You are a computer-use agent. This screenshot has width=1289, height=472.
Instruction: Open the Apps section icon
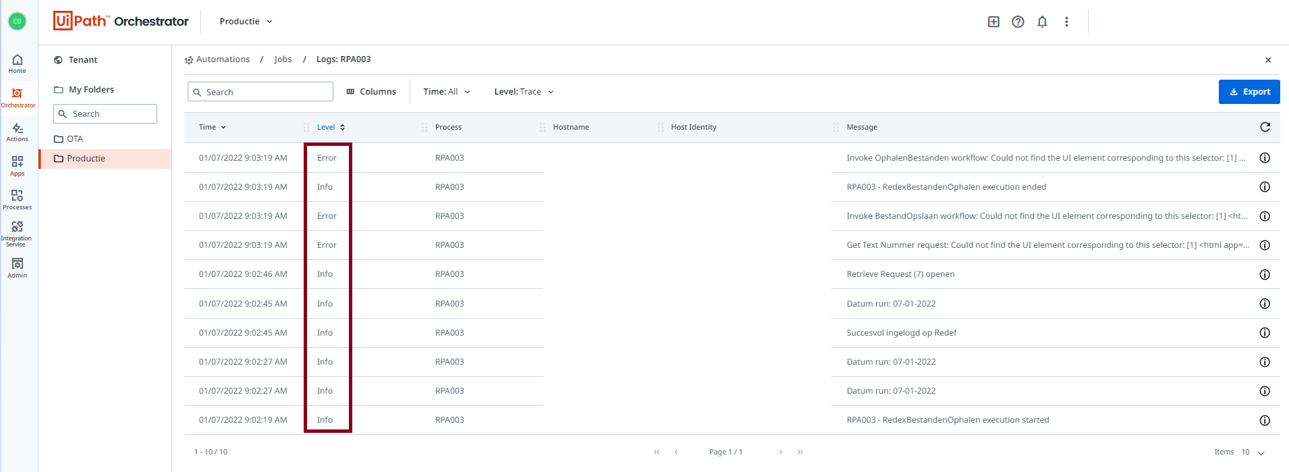click(x=18, y=165)
